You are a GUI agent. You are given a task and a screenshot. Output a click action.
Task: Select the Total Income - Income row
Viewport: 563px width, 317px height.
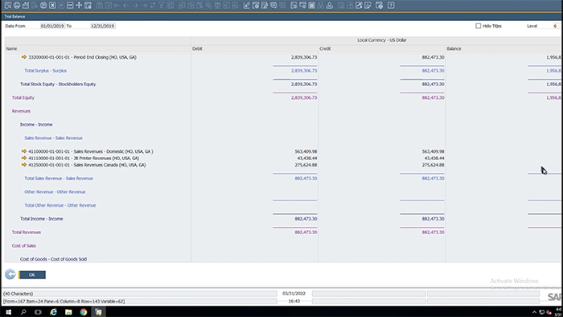pos(41,219)
